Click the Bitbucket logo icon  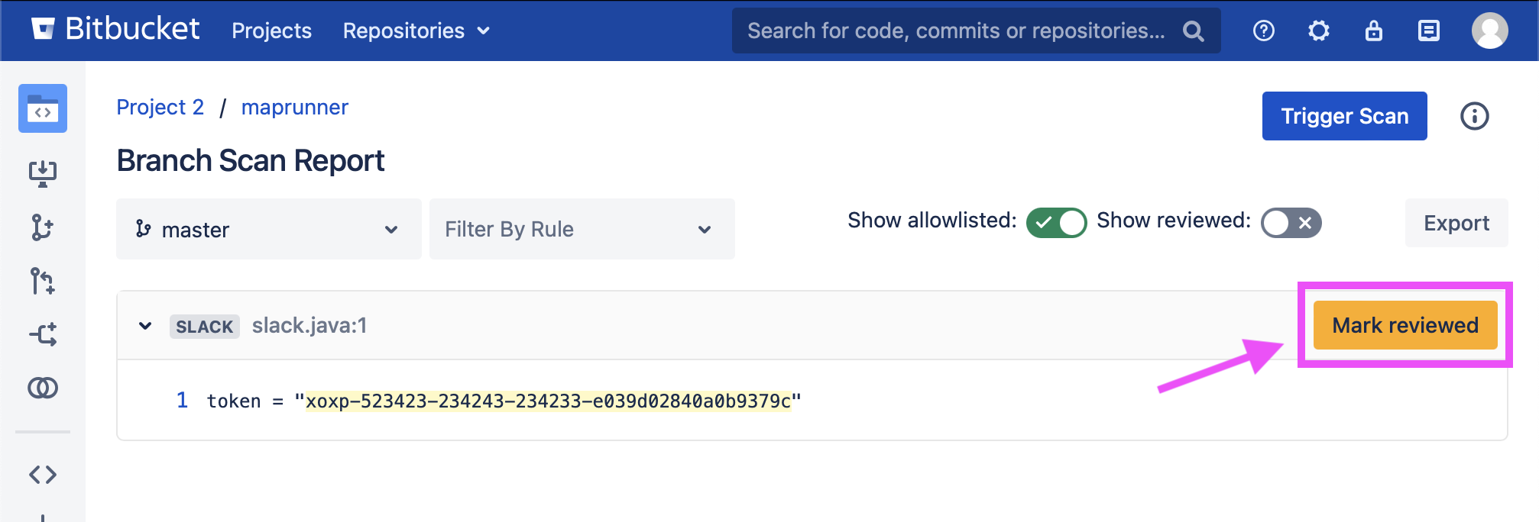pyautogui.click(x=44, y=29)
